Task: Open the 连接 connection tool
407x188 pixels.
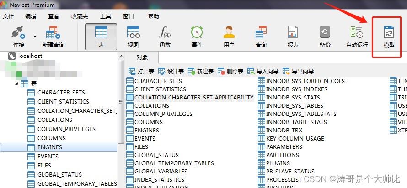Action: pyautogui.click(x=19, y=37)
